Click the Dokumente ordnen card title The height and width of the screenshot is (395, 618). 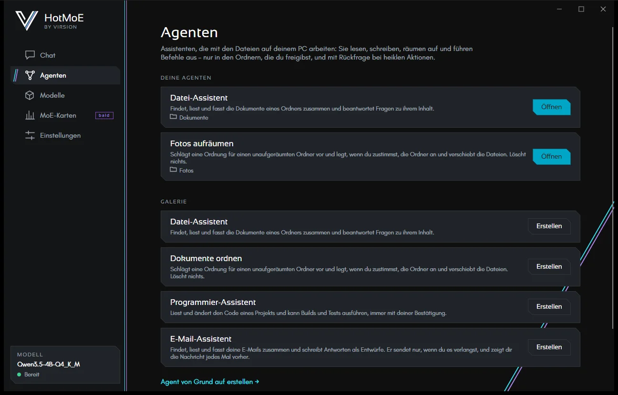click(206, 258)
